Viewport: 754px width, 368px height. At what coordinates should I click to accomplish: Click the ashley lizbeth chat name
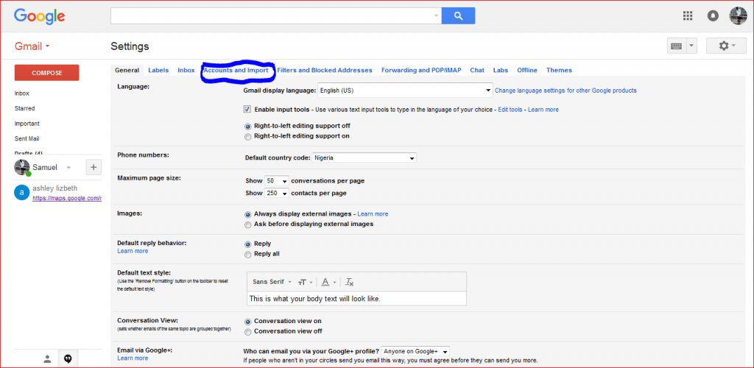(x=54, y=188)
